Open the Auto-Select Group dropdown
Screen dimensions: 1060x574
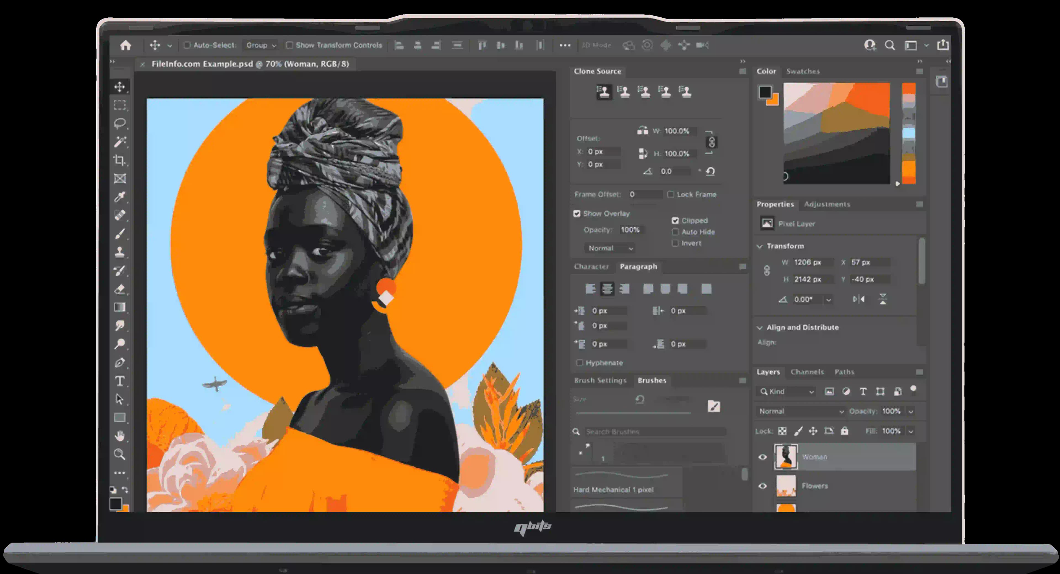pos(261,45)
